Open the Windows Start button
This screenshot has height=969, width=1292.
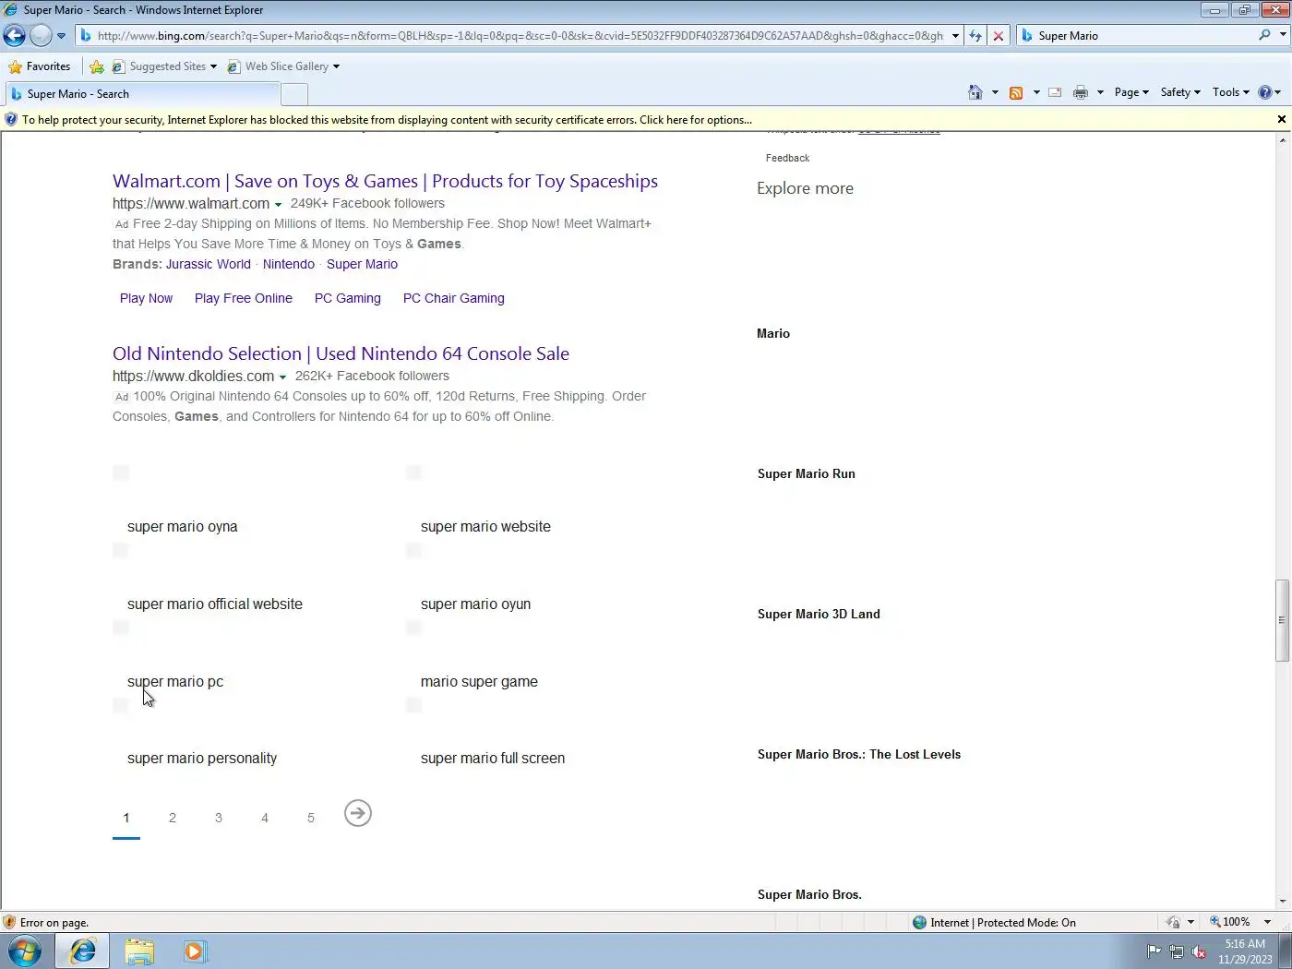[x=25, y=951]
